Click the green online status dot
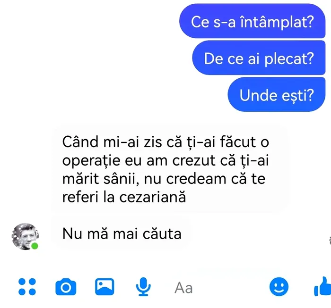 tap(35, 246)
